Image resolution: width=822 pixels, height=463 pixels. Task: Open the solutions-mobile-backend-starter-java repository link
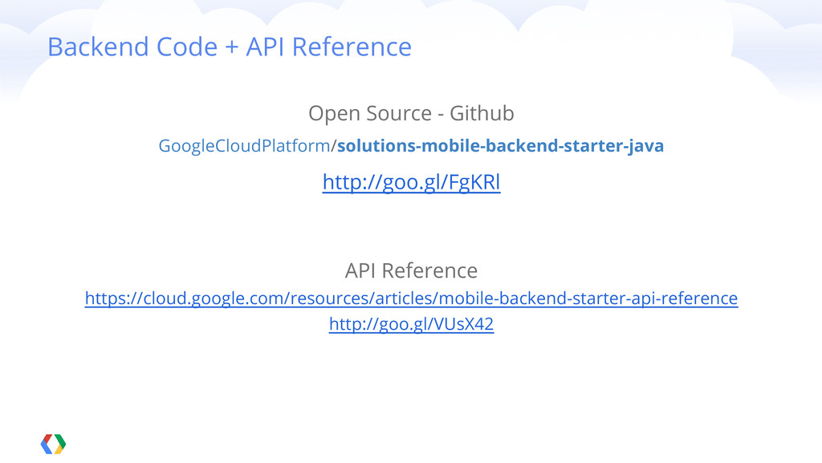pos(500,145)
